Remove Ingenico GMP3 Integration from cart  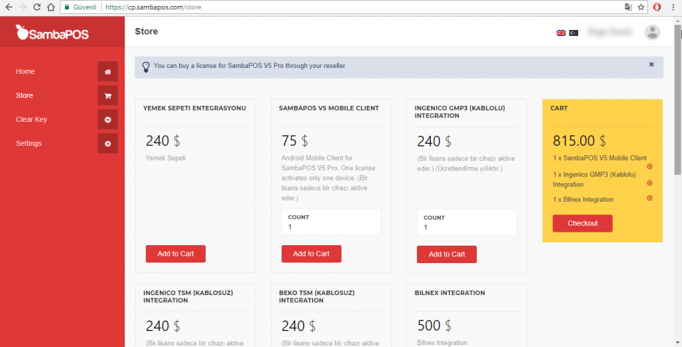coord(649,183)
